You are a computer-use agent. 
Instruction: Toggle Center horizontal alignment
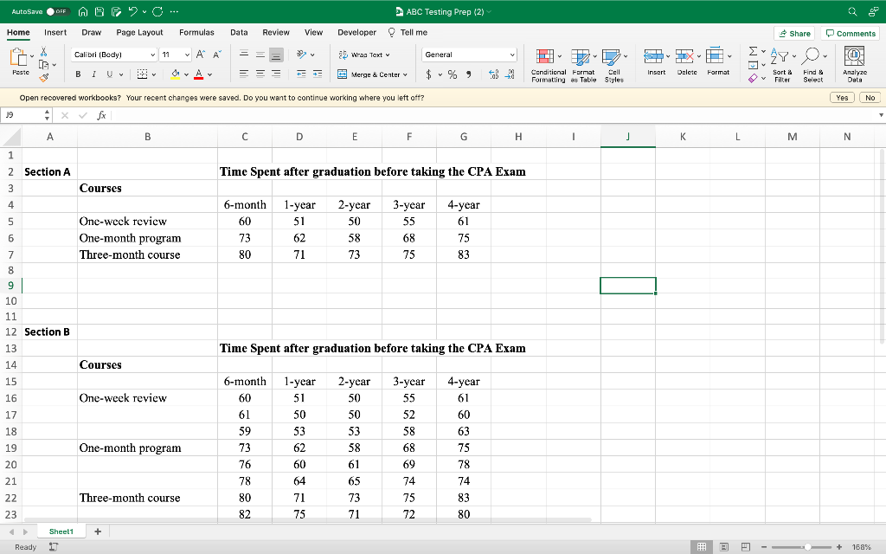point(260,74)
